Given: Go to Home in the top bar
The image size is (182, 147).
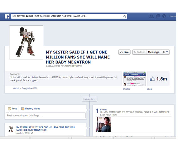Looking at the screenshot, I should coord(173,16).
